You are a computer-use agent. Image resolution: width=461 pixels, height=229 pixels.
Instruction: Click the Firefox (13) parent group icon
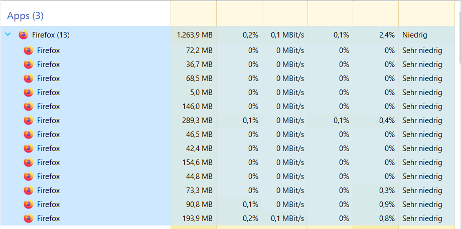[x=23, y=35]
